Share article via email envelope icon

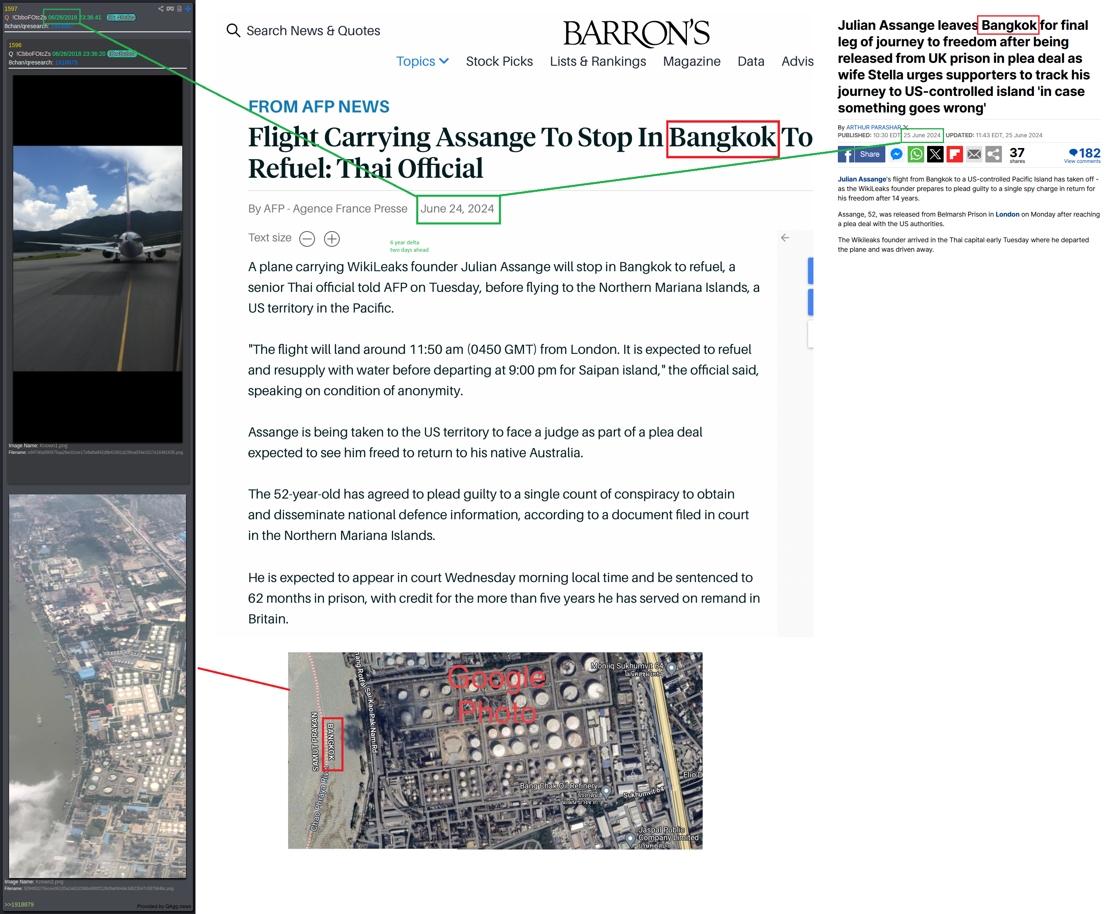point(974,154)
